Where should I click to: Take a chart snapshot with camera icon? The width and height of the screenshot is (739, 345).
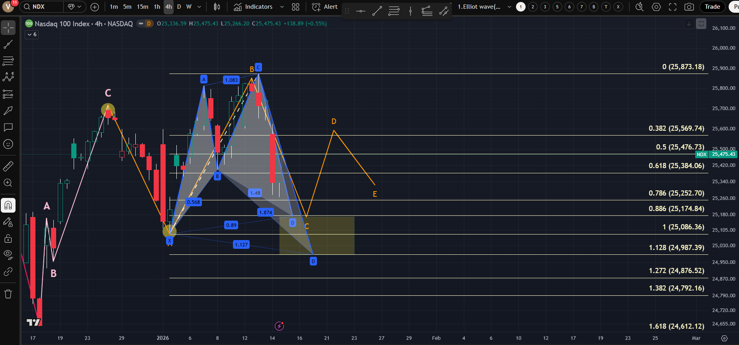point(689,7)
